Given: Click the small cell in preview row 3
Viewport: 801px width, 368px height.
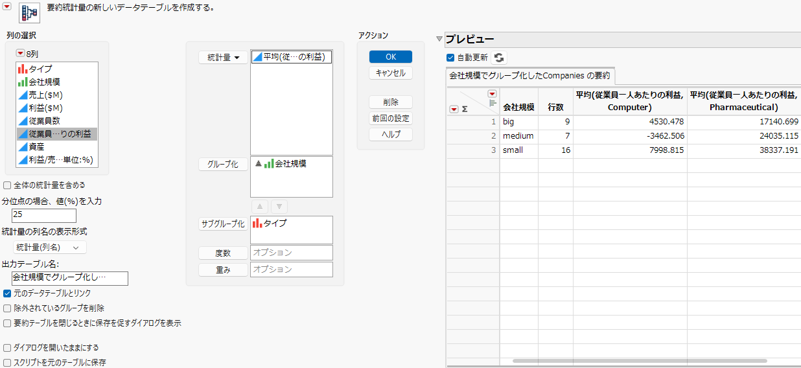Looking at the screenshot, I should pyautogui.click(x=518, y=150).
